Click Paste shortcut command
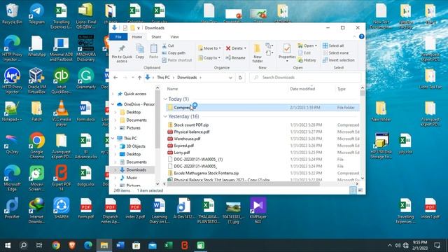Viewport: 448px width, 252px height. pos(177,60)
